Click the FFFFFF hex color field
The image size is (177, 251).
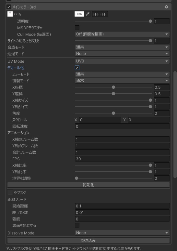point(100,14)
